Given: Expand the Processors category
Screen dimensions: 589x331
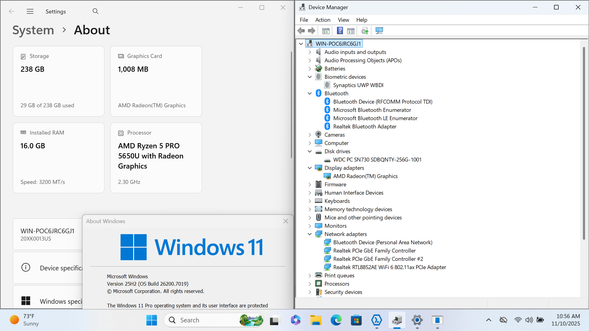Looking at the screenshot, I should tap(310, 284).
